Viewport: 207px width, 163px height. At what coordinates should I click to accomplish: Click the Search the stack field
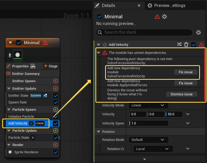144,32
